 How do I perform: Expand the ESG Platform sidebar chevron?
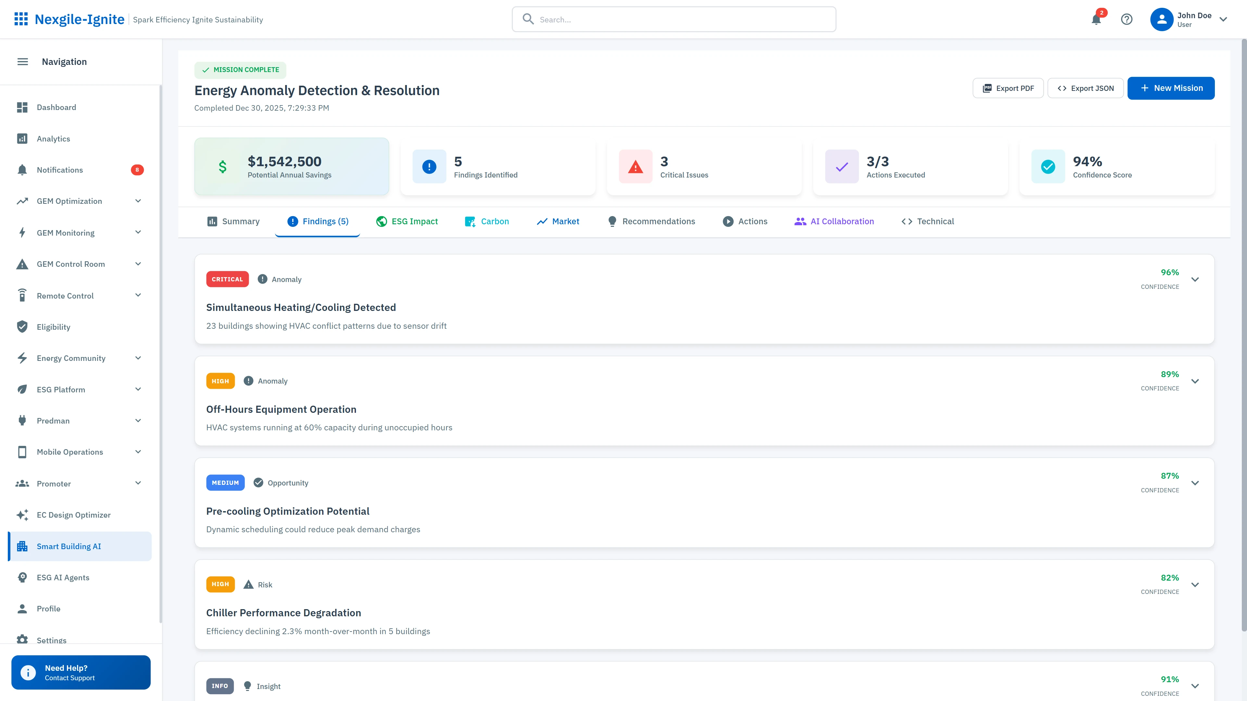point(138,389)
